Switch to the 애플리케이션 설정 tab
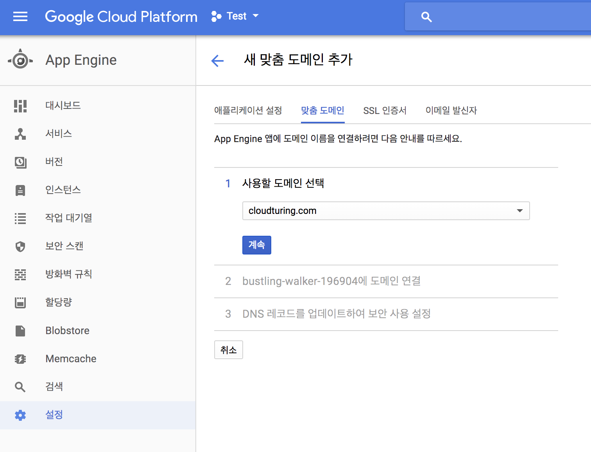The image size is (591, 452). 248,110
